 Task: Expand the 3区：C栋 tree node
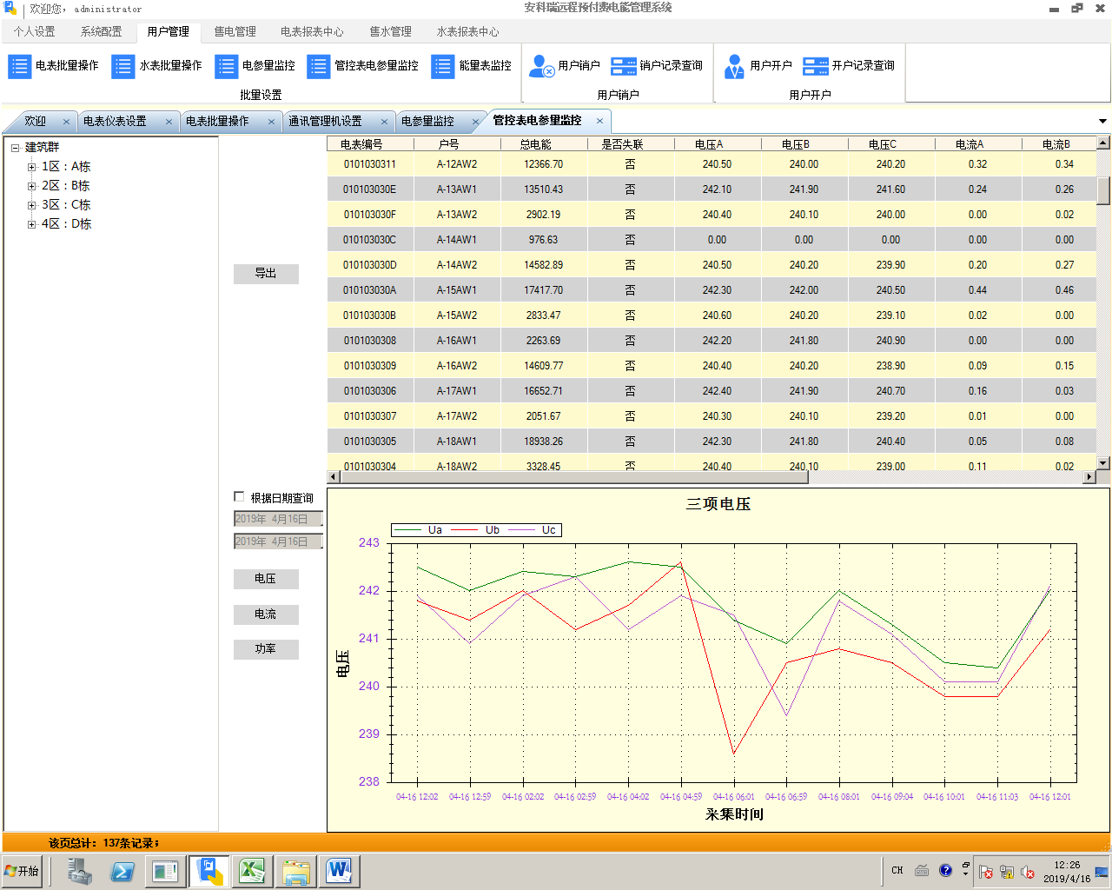click(31, 205)
